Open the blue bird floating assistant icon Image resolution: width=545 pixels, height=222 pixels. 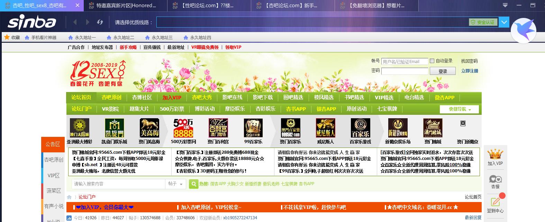(x=524, y=31)
